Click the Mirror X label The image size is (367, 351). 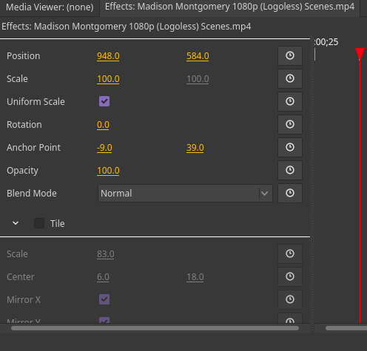coord(24,300)
